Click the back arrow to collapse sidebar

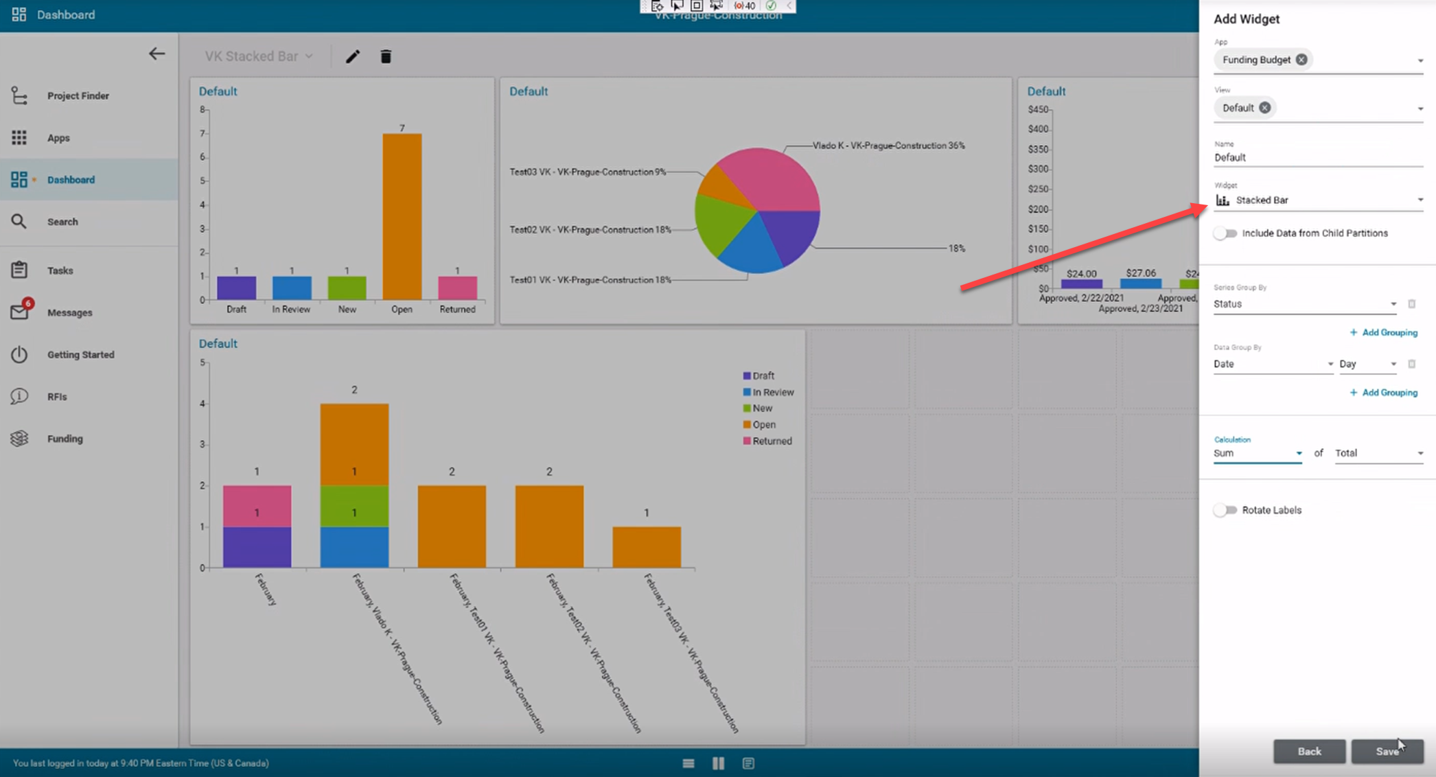click(157, 54)
